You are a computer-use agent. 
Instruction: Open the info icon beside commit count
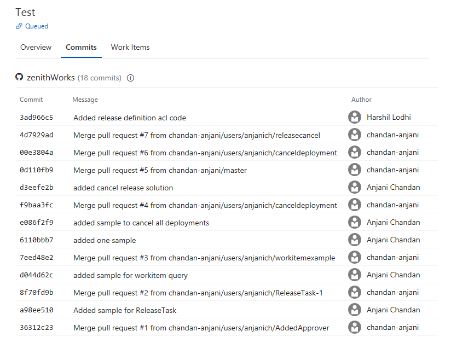(130, 78)
